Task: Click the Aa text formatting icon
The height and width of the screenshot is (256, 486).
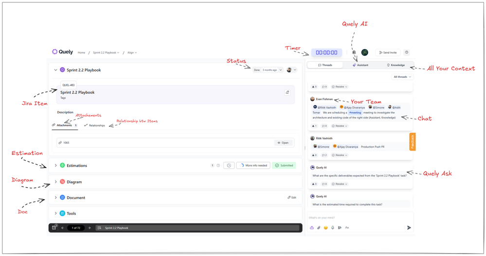Action: click(347, 227)
